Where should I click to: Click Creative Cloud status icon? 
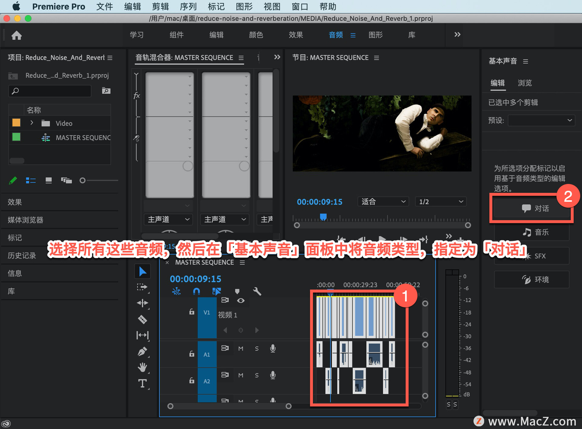[x=6, y=423]
